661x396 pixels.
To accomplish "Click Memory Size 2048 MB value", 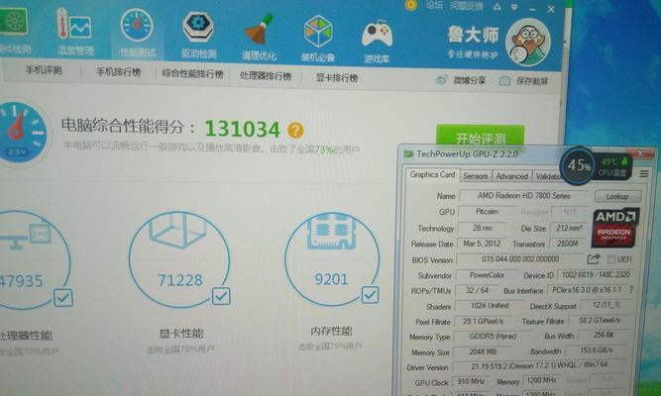I will coord(483,351).
